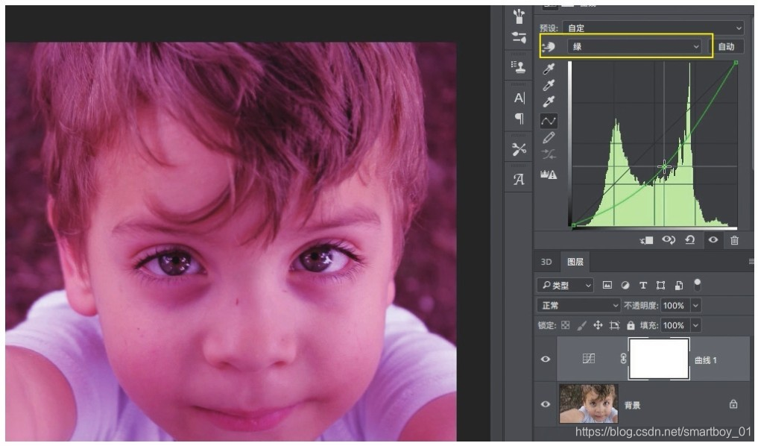Click the 背景 layer name
This screenshot has height=446, width=758.
[x=632, y=406]
